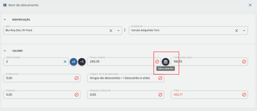
Task: Clear the Finalidade field value
Action: pyautogui.click(x=236, y=31)
